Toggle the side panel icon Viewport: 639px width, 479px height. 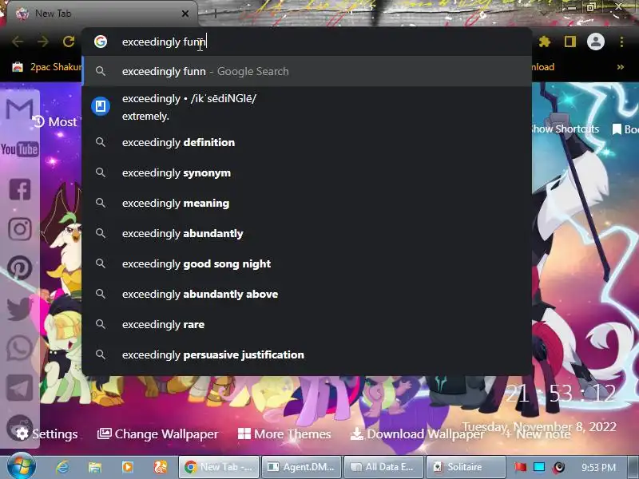point(570,42)
